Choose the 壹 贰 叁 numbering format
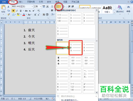This screenshot has width=133, height=101. [63, 61]
